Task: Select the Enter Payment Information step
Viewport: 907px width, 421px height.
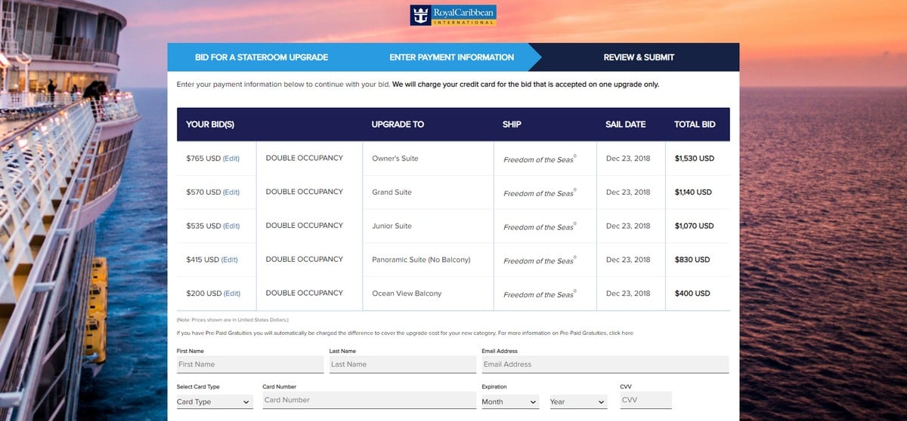Action: coord(451,57)
